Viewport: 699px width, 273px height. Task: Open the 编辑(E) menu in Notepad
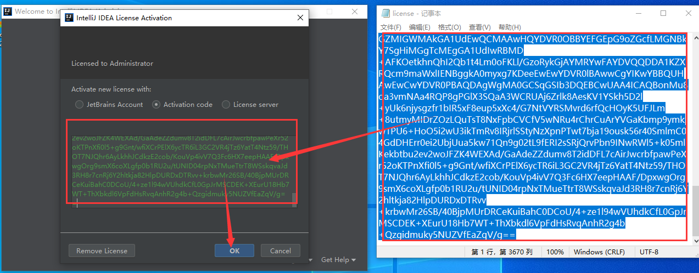click(420, 27)
